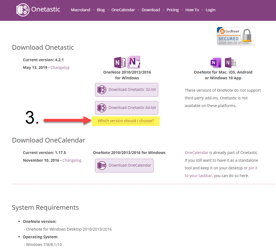This screenshot has width=276, height=252.
Task: Click the OneNote Windows 10 App icon
Action: tap(230, 63)
